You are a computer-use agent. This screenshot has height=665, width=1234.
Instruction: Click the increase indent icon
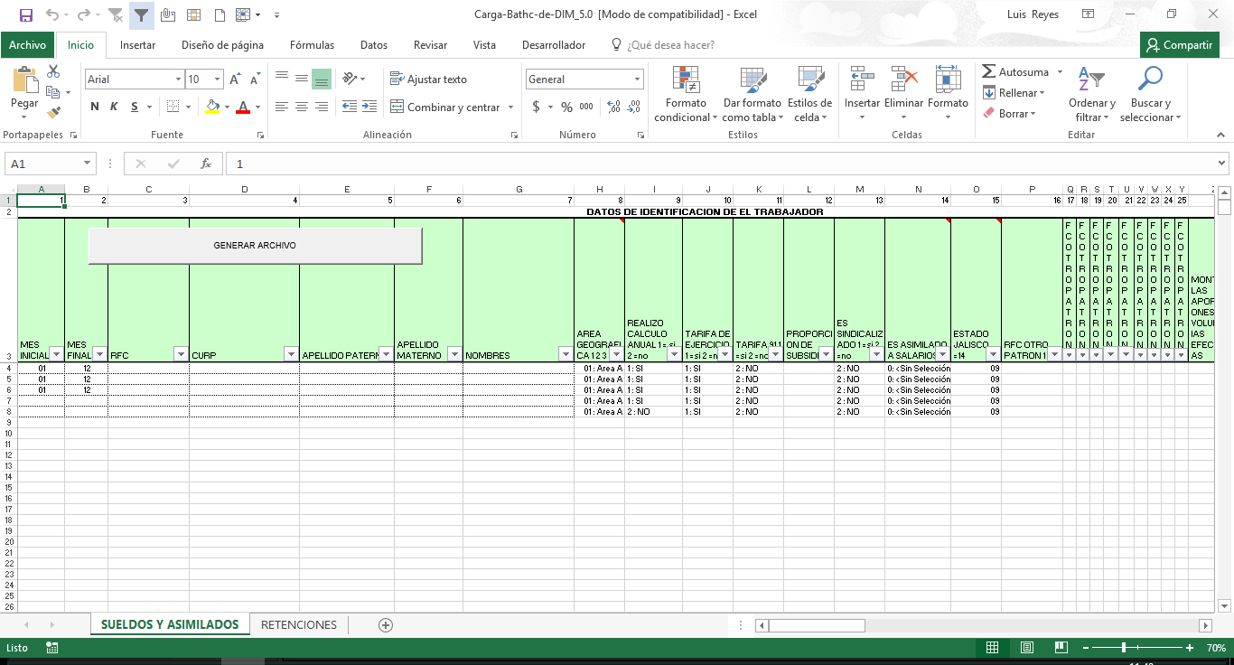[369, 107]
